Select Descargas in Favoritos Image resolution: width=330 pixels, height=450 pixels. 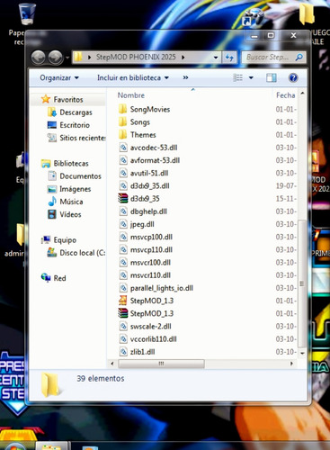tap(76, 112)
